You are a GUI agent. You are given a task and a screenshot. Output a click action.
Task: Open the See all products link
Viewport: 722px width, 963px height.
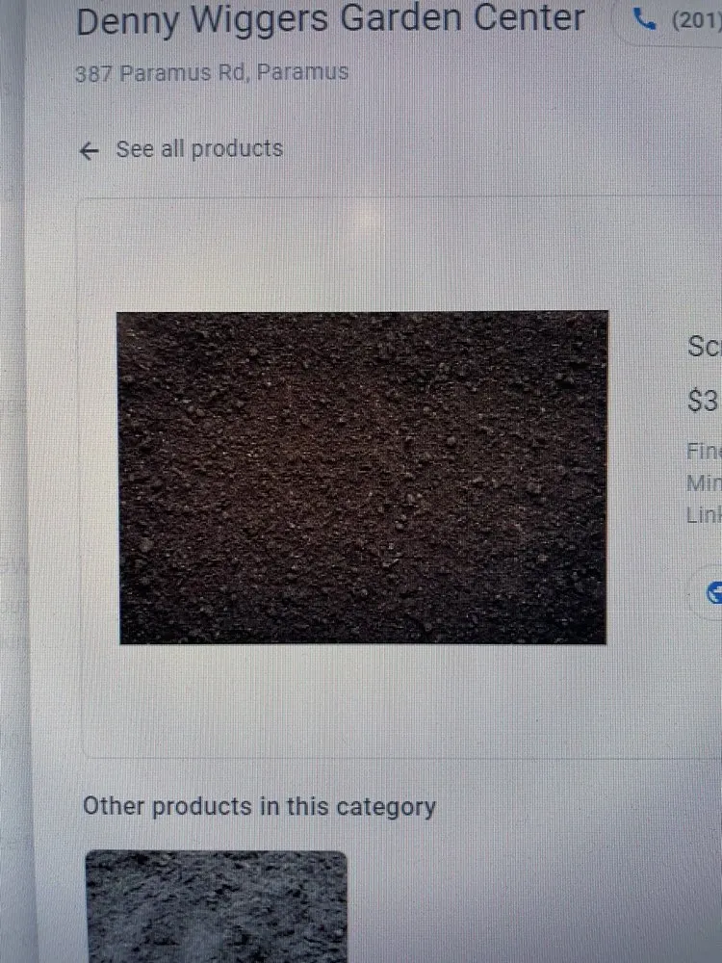[x=199, y=148]
